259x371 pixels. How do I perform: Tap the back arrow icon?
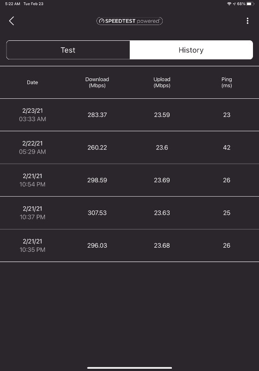12,21
